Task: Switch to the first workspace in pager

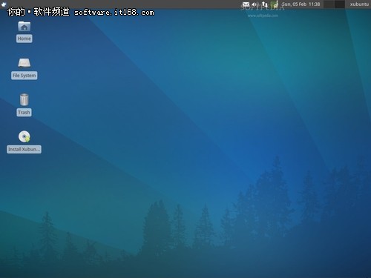Action: pyautogui.click(x=329, y=4)
